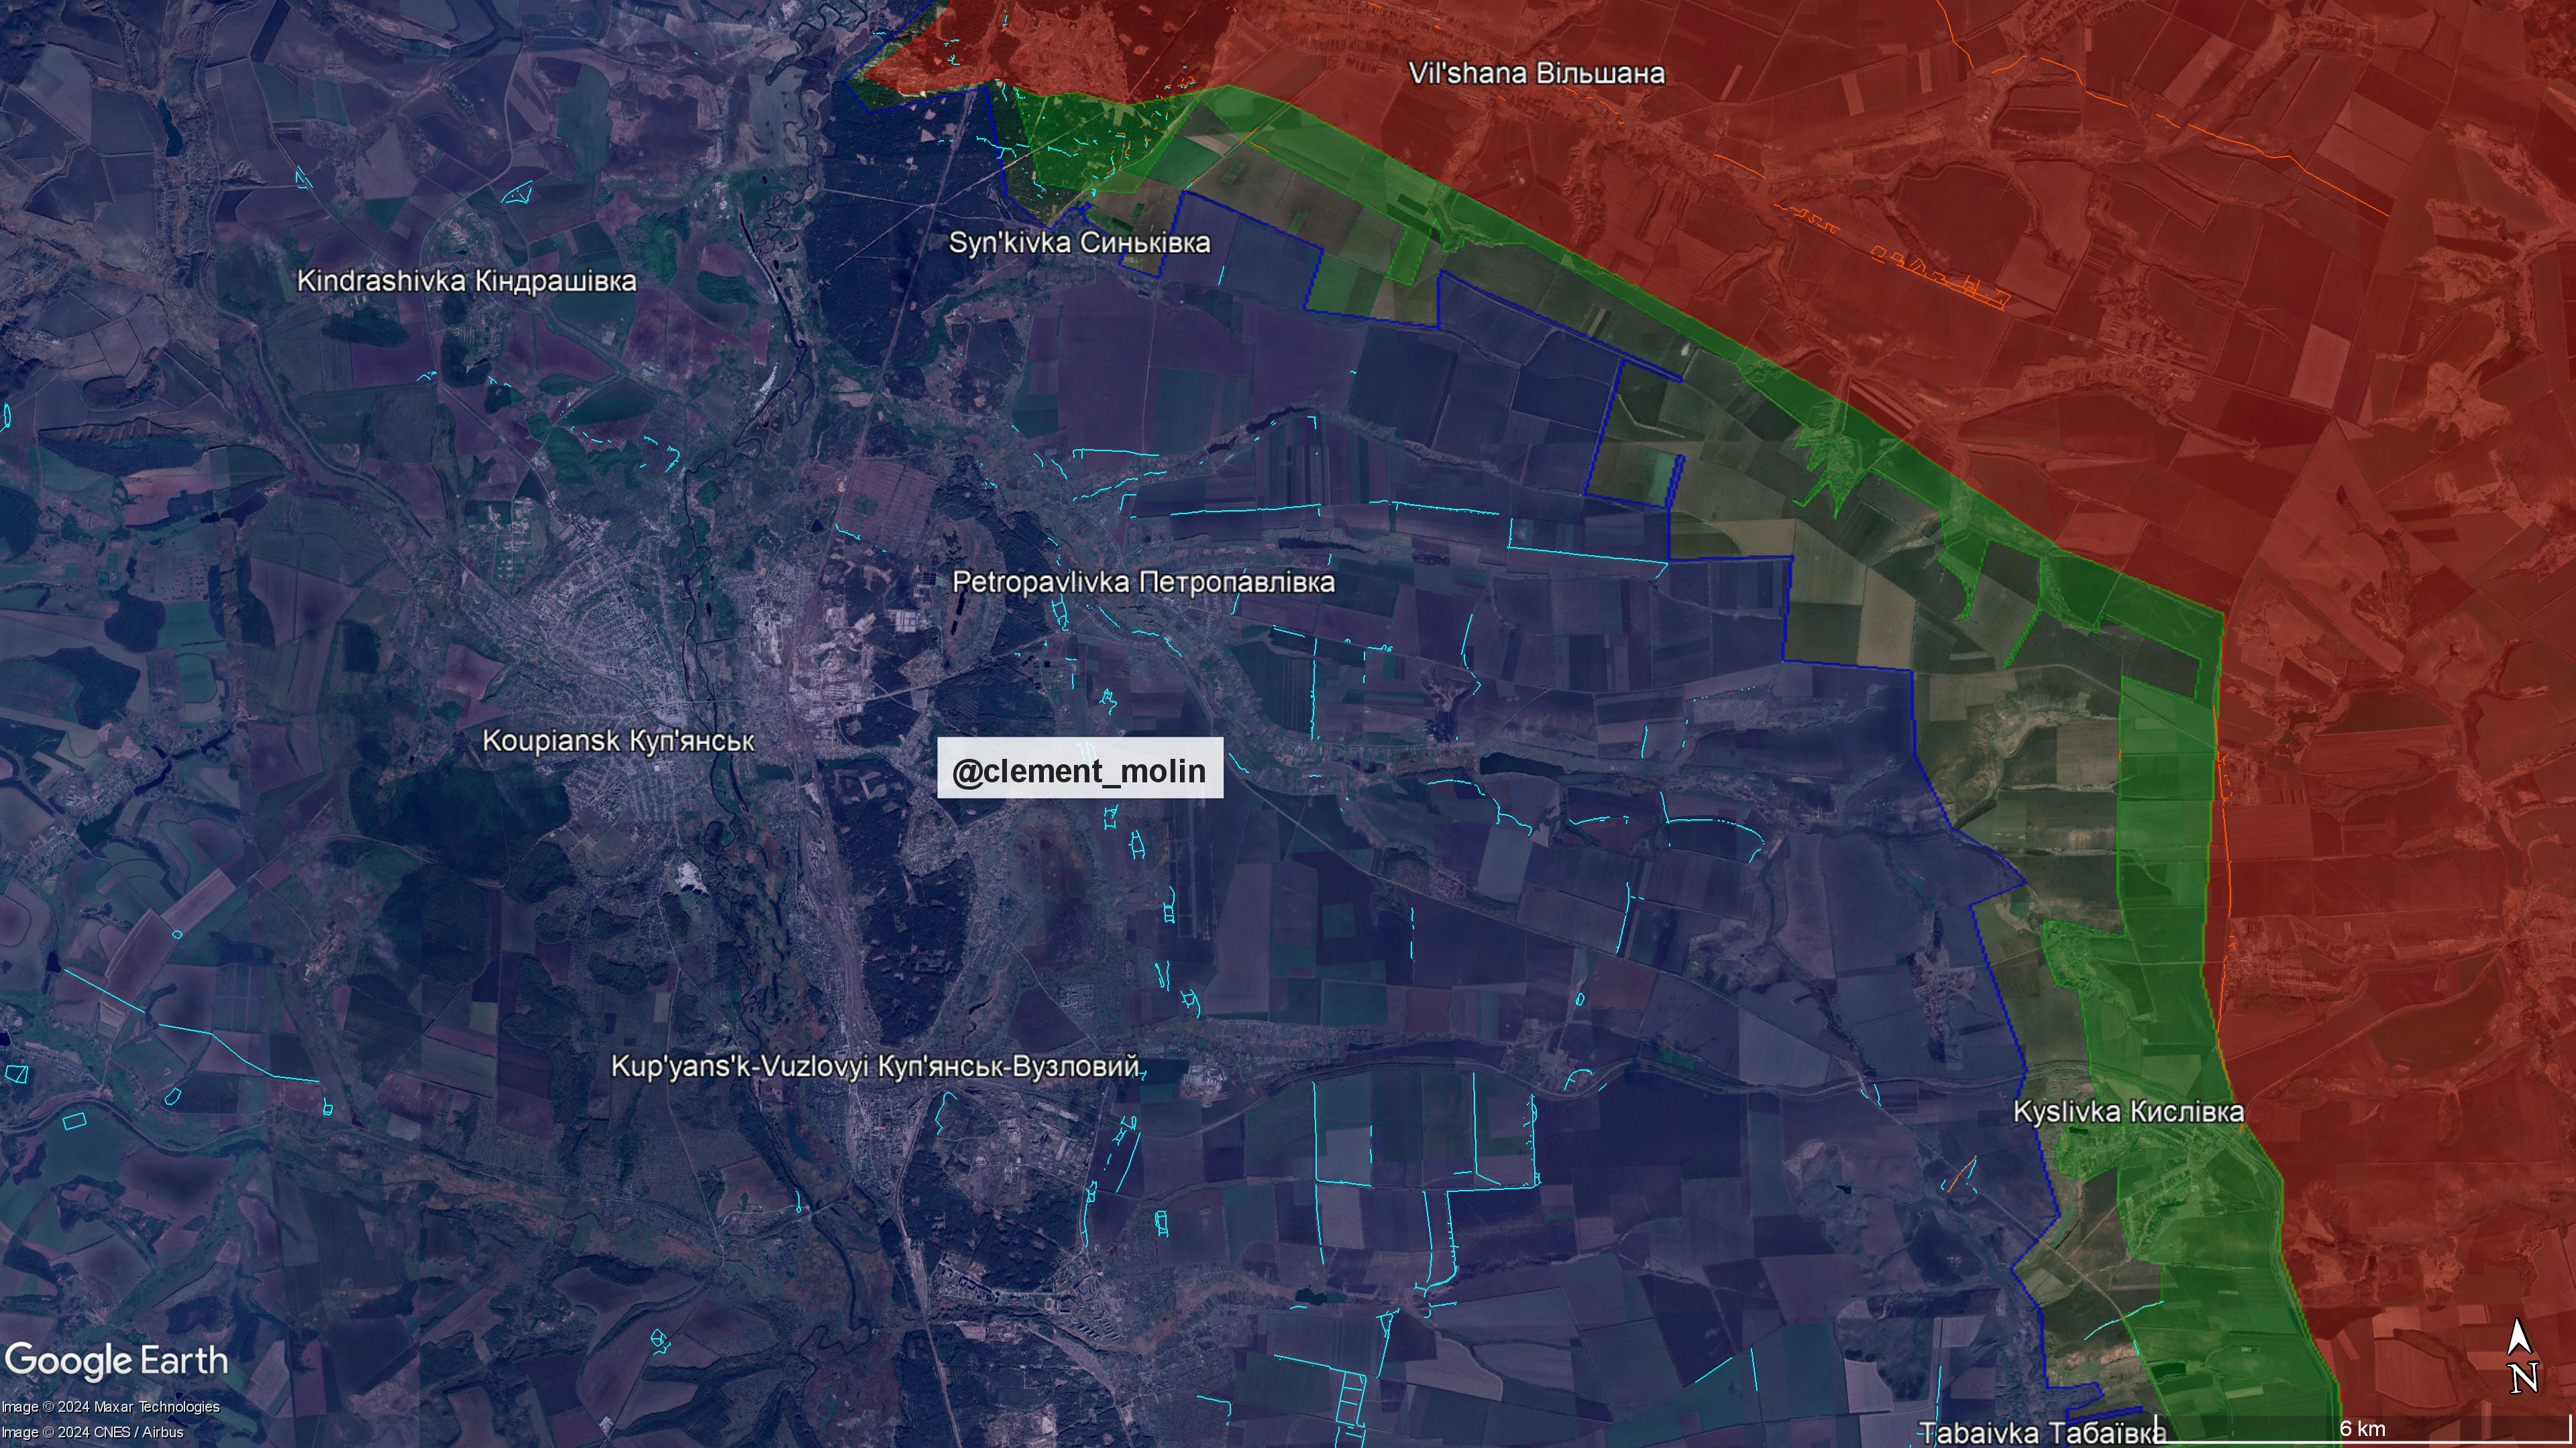This screenshot has width=2576, height=1448.
Task: Click the north arrow compass icon
Action: click(x=2522, y=1355)
